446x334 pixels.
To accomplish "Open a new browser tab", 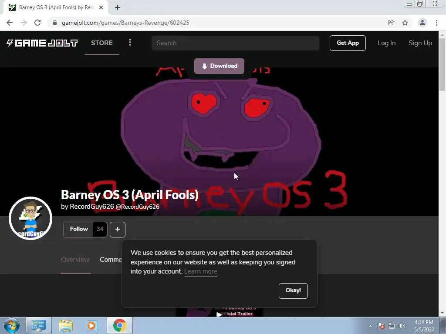I will point(118,7).
